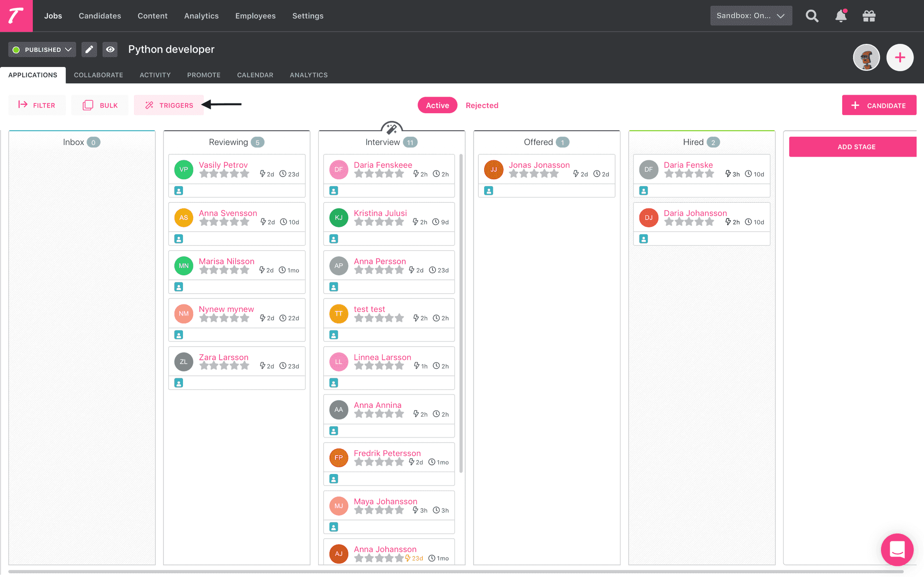The width and height of the screenshot is (924, 577).
Task: Click user icon under Maya Johansson card
Action: tap(334, 527)
